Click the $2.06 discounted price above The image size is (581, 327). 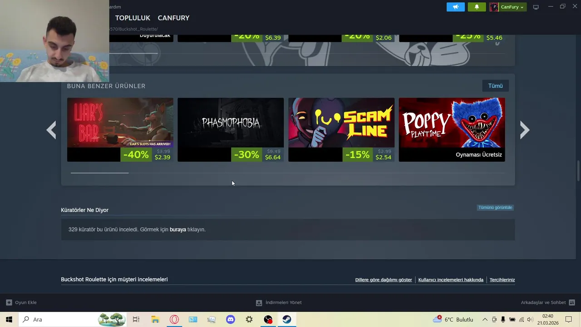tap(384, 38)
